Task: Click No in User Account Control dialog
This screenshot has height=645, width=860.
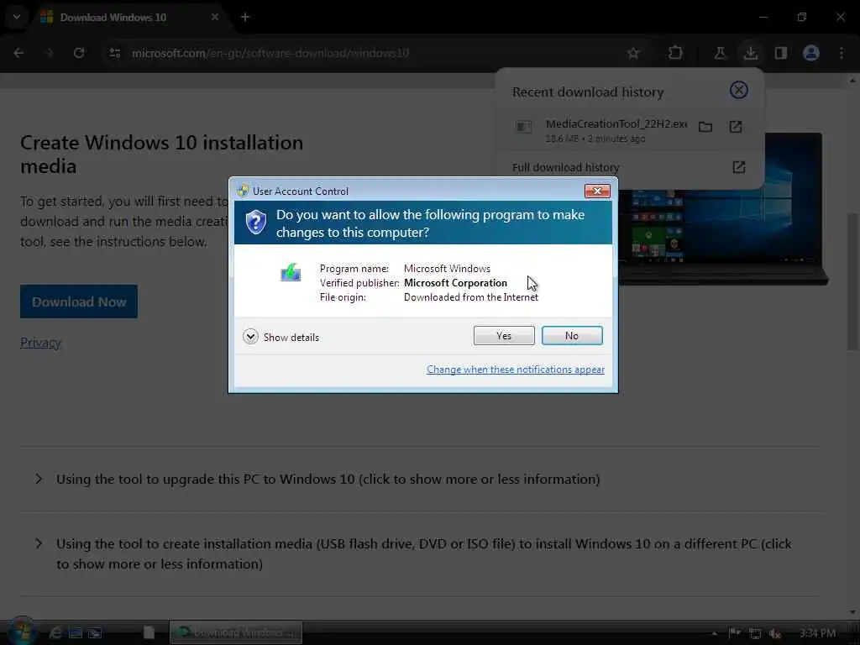Action: (571, 336)
